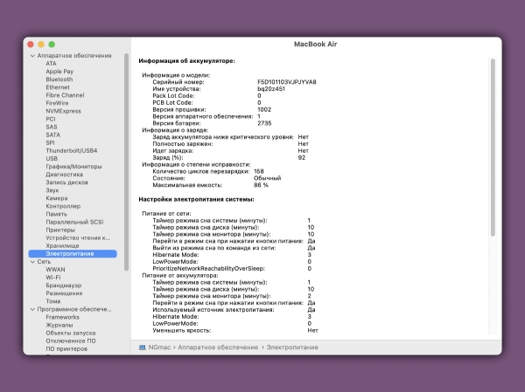Collapse the Программное обеспечение section chevron
Screen dimensions: 525x392
coord(32,309)
